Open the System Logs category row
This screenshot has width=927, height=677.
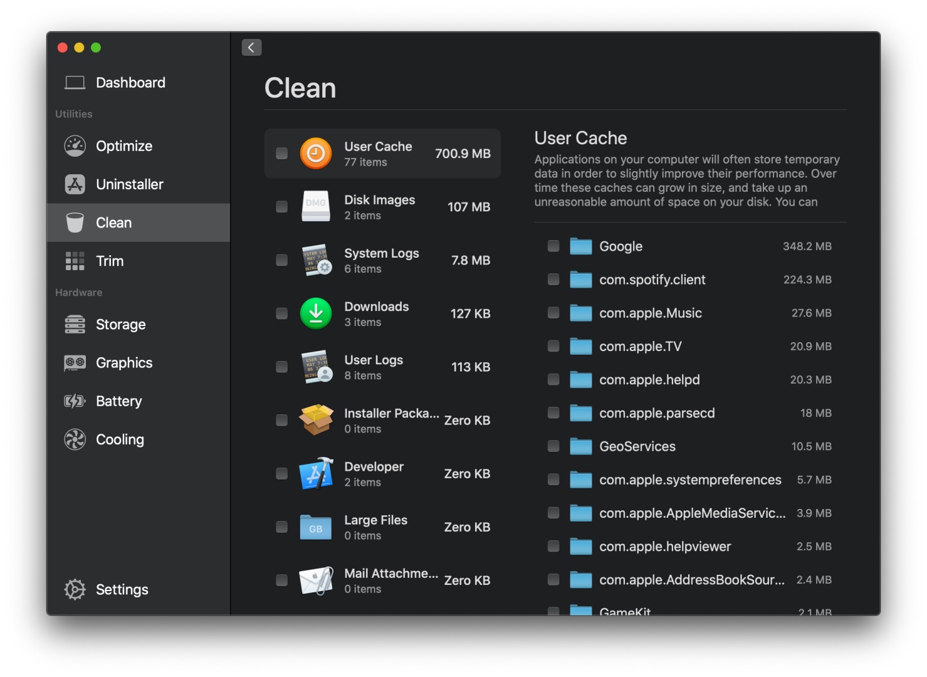click(x=382, y=260)
